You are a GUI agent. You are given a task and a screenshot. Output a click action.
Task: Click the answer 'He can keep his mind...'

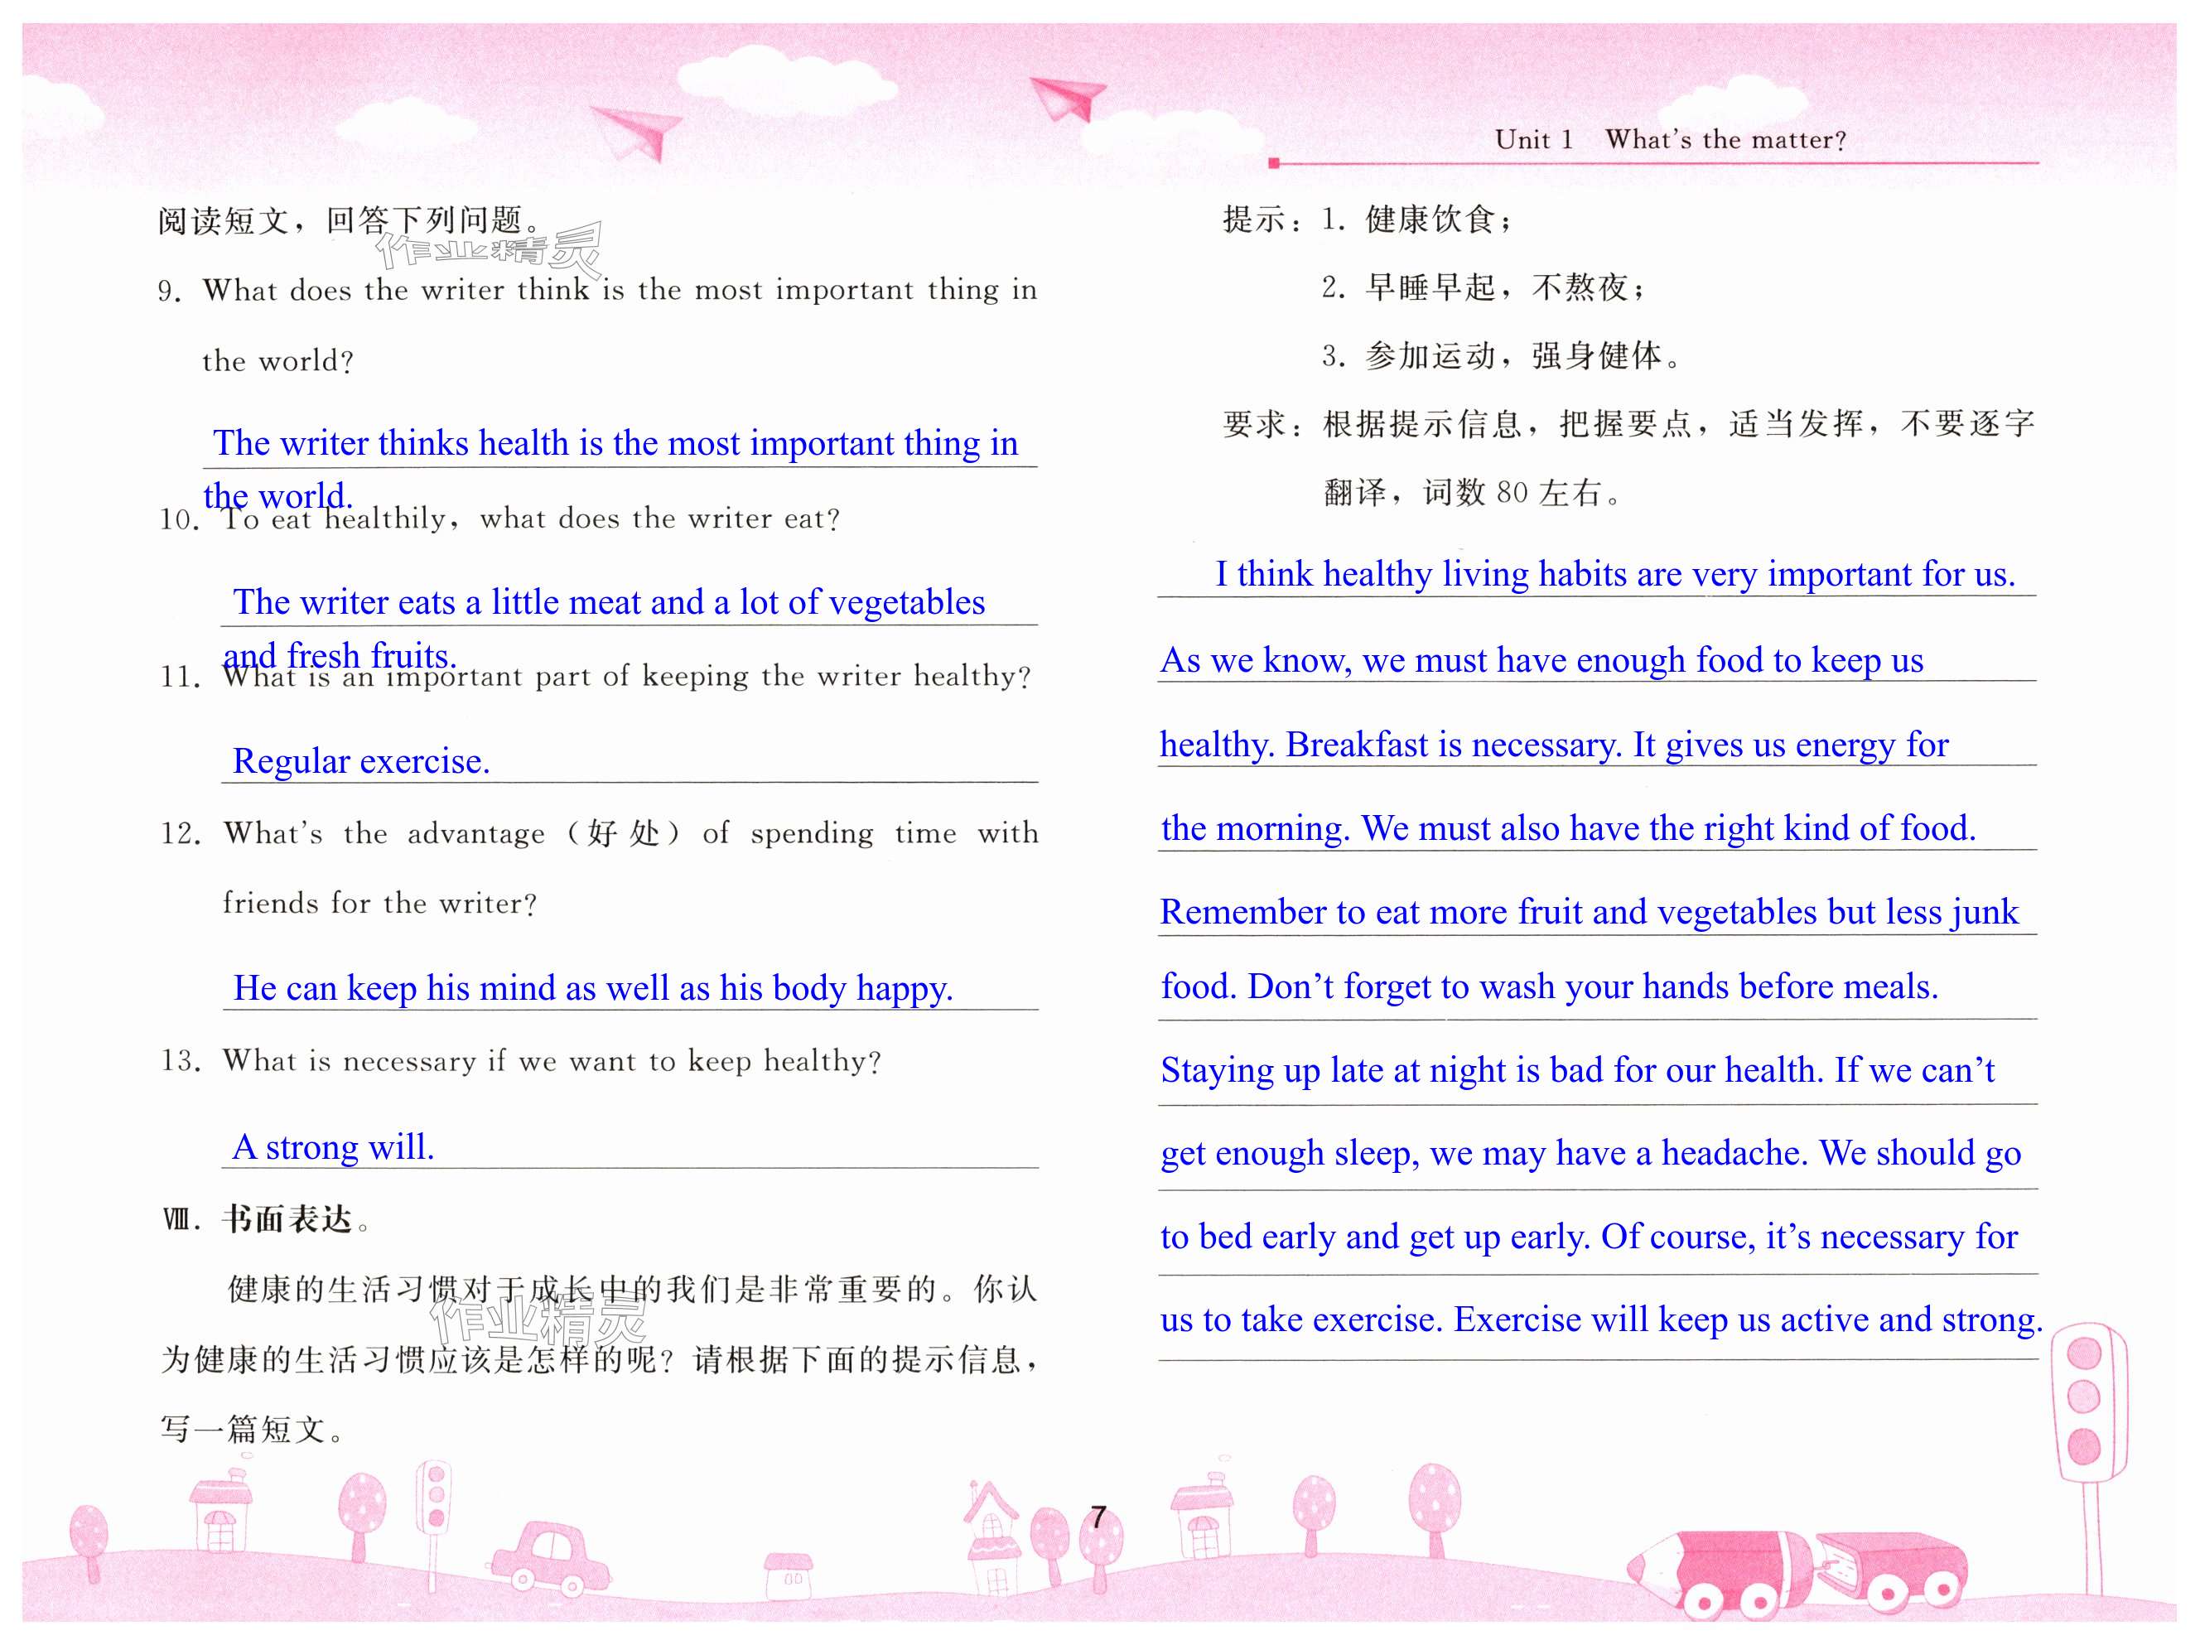pos(593,987)
